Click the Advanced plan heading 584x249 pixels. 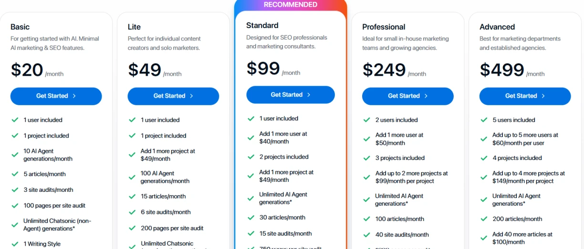pos(497,27)
